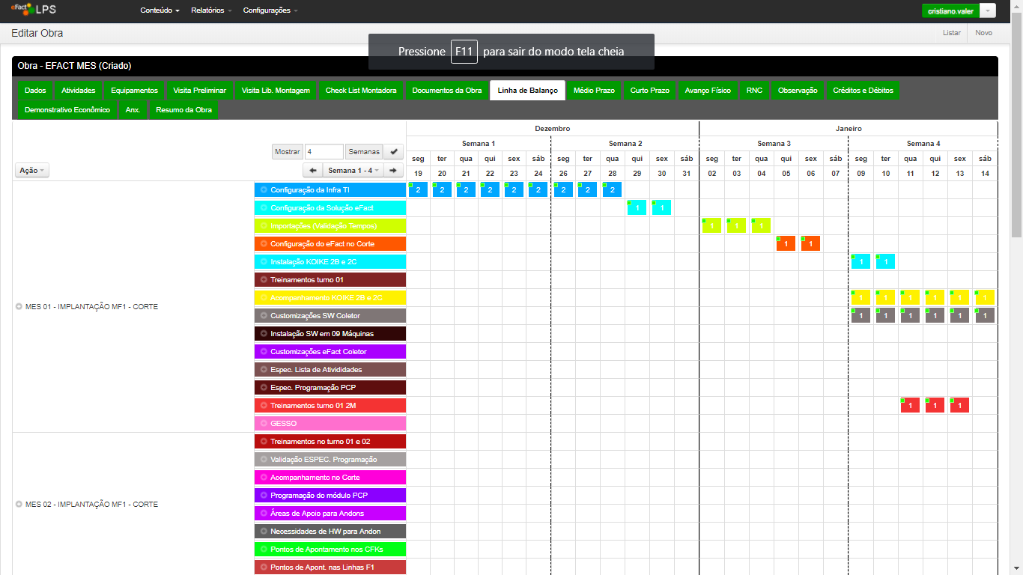Click Configuração do eFact no Corte block on day 05
The image size is (1023, 575).
[786, 243]
